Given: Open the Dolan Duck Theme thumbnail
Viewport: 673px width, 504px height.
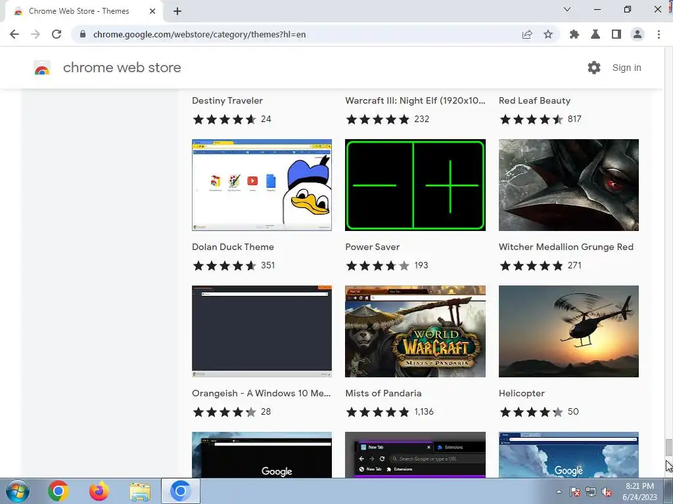Looking at the screenshot, I should click(262, 184).
